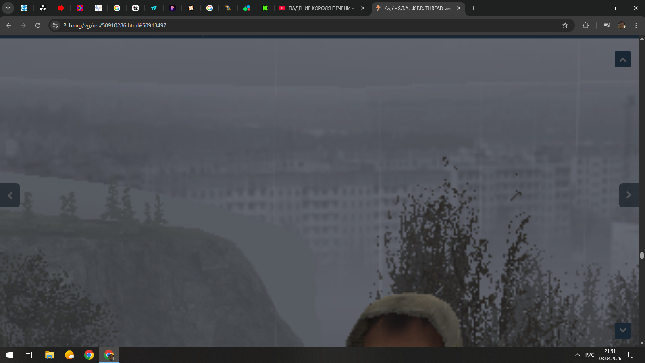The width and height of the screenshot is (645, 363).
Task: Launch File Explorer from the taskbar
Action: (x=50, y=355)
